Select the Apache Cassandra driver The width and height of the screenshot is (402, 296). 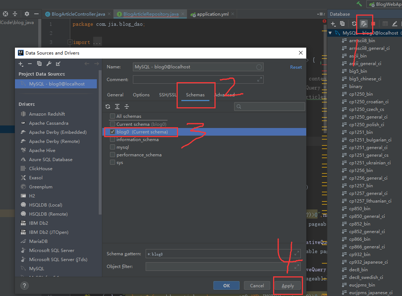coord(48,123)
